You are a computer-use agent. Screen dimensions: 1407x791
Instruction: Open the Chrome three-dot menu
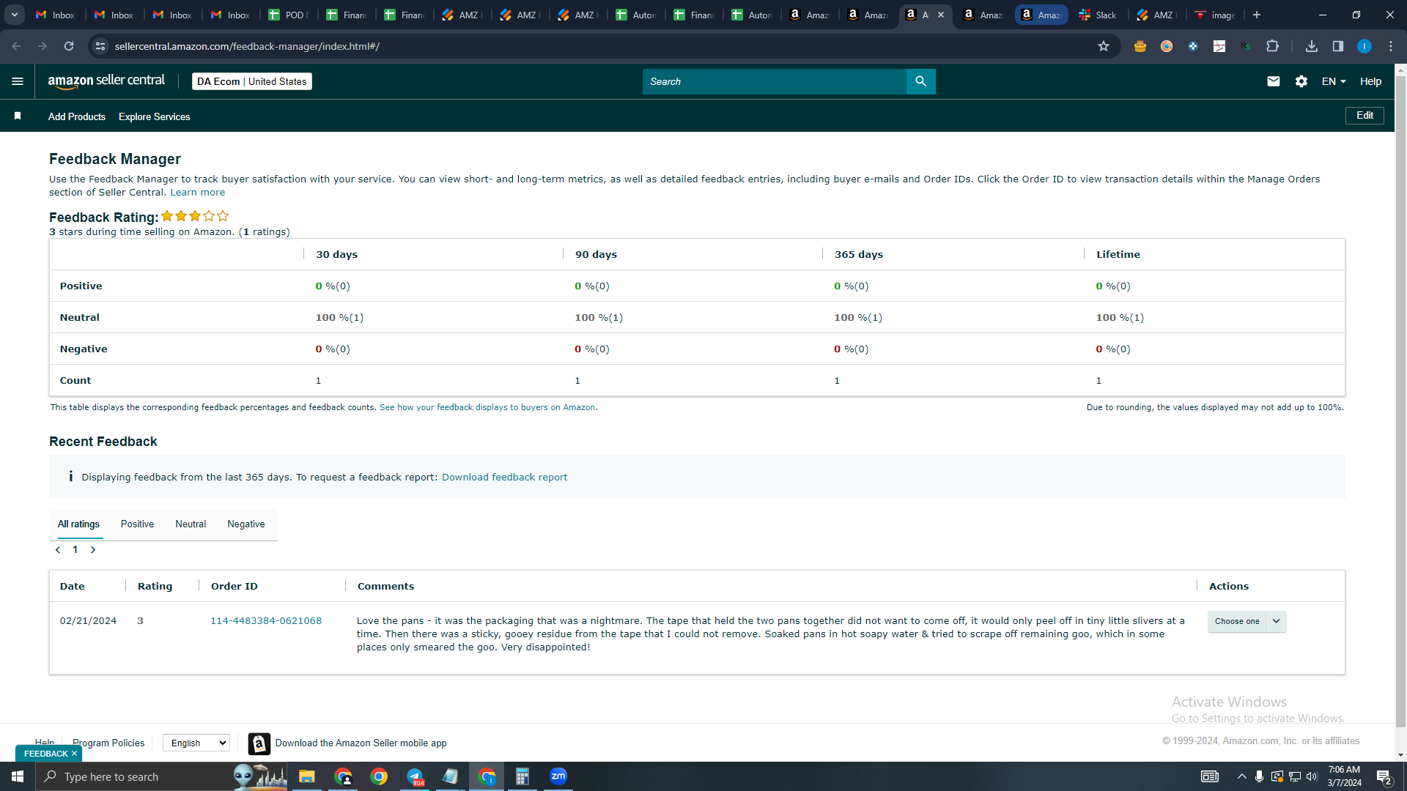pyautogui.click(x=1391, y=46)
